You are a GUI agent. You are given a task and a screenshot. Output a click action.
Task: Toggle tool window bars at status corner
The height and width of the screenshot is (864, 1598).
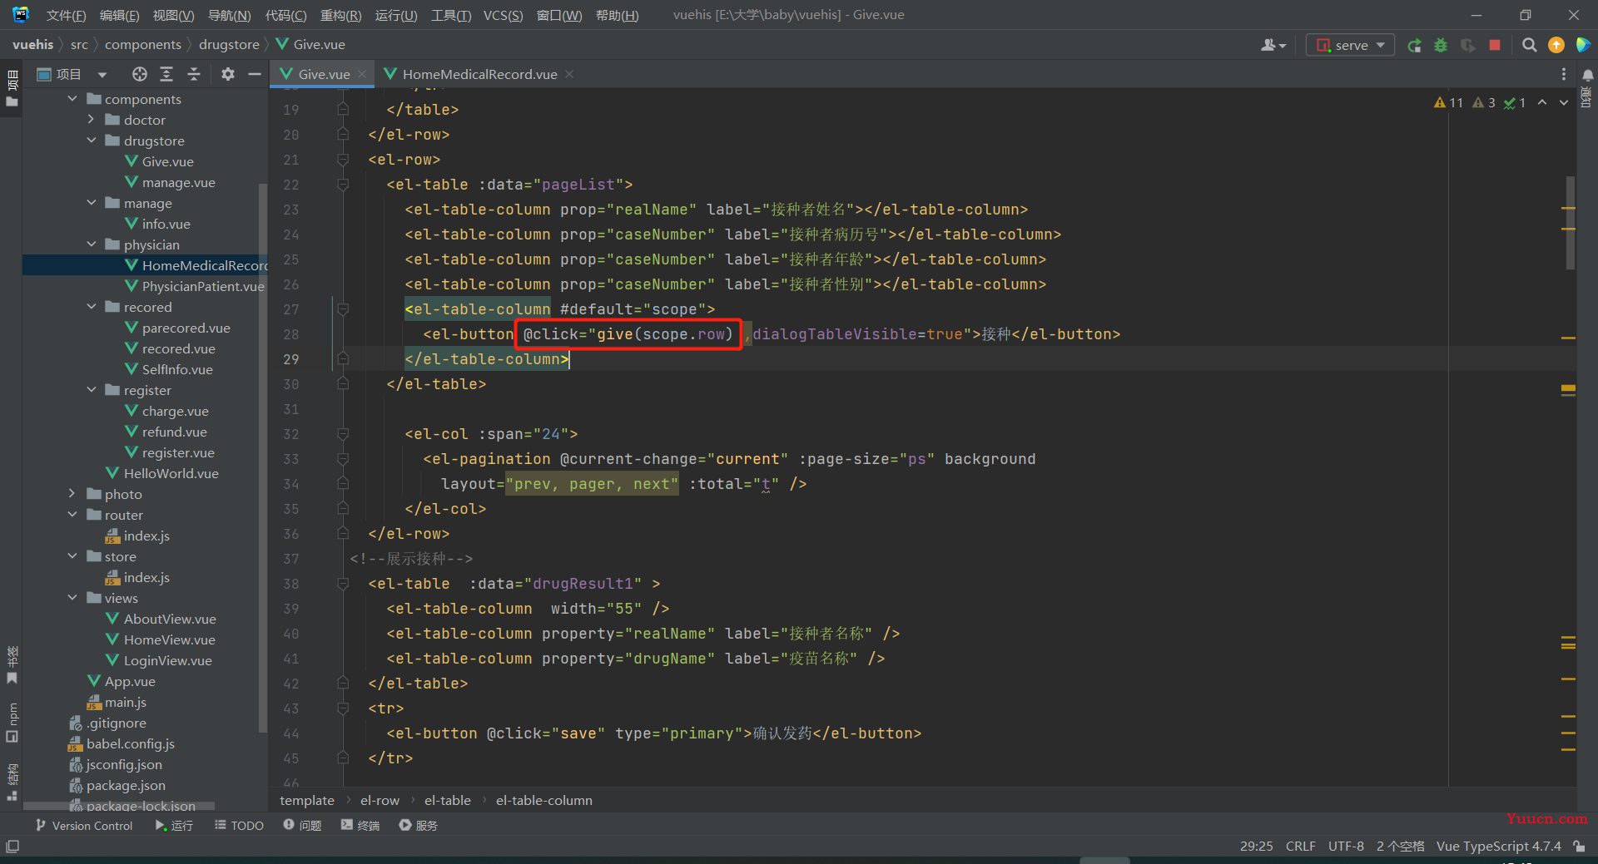click(12, 847)
